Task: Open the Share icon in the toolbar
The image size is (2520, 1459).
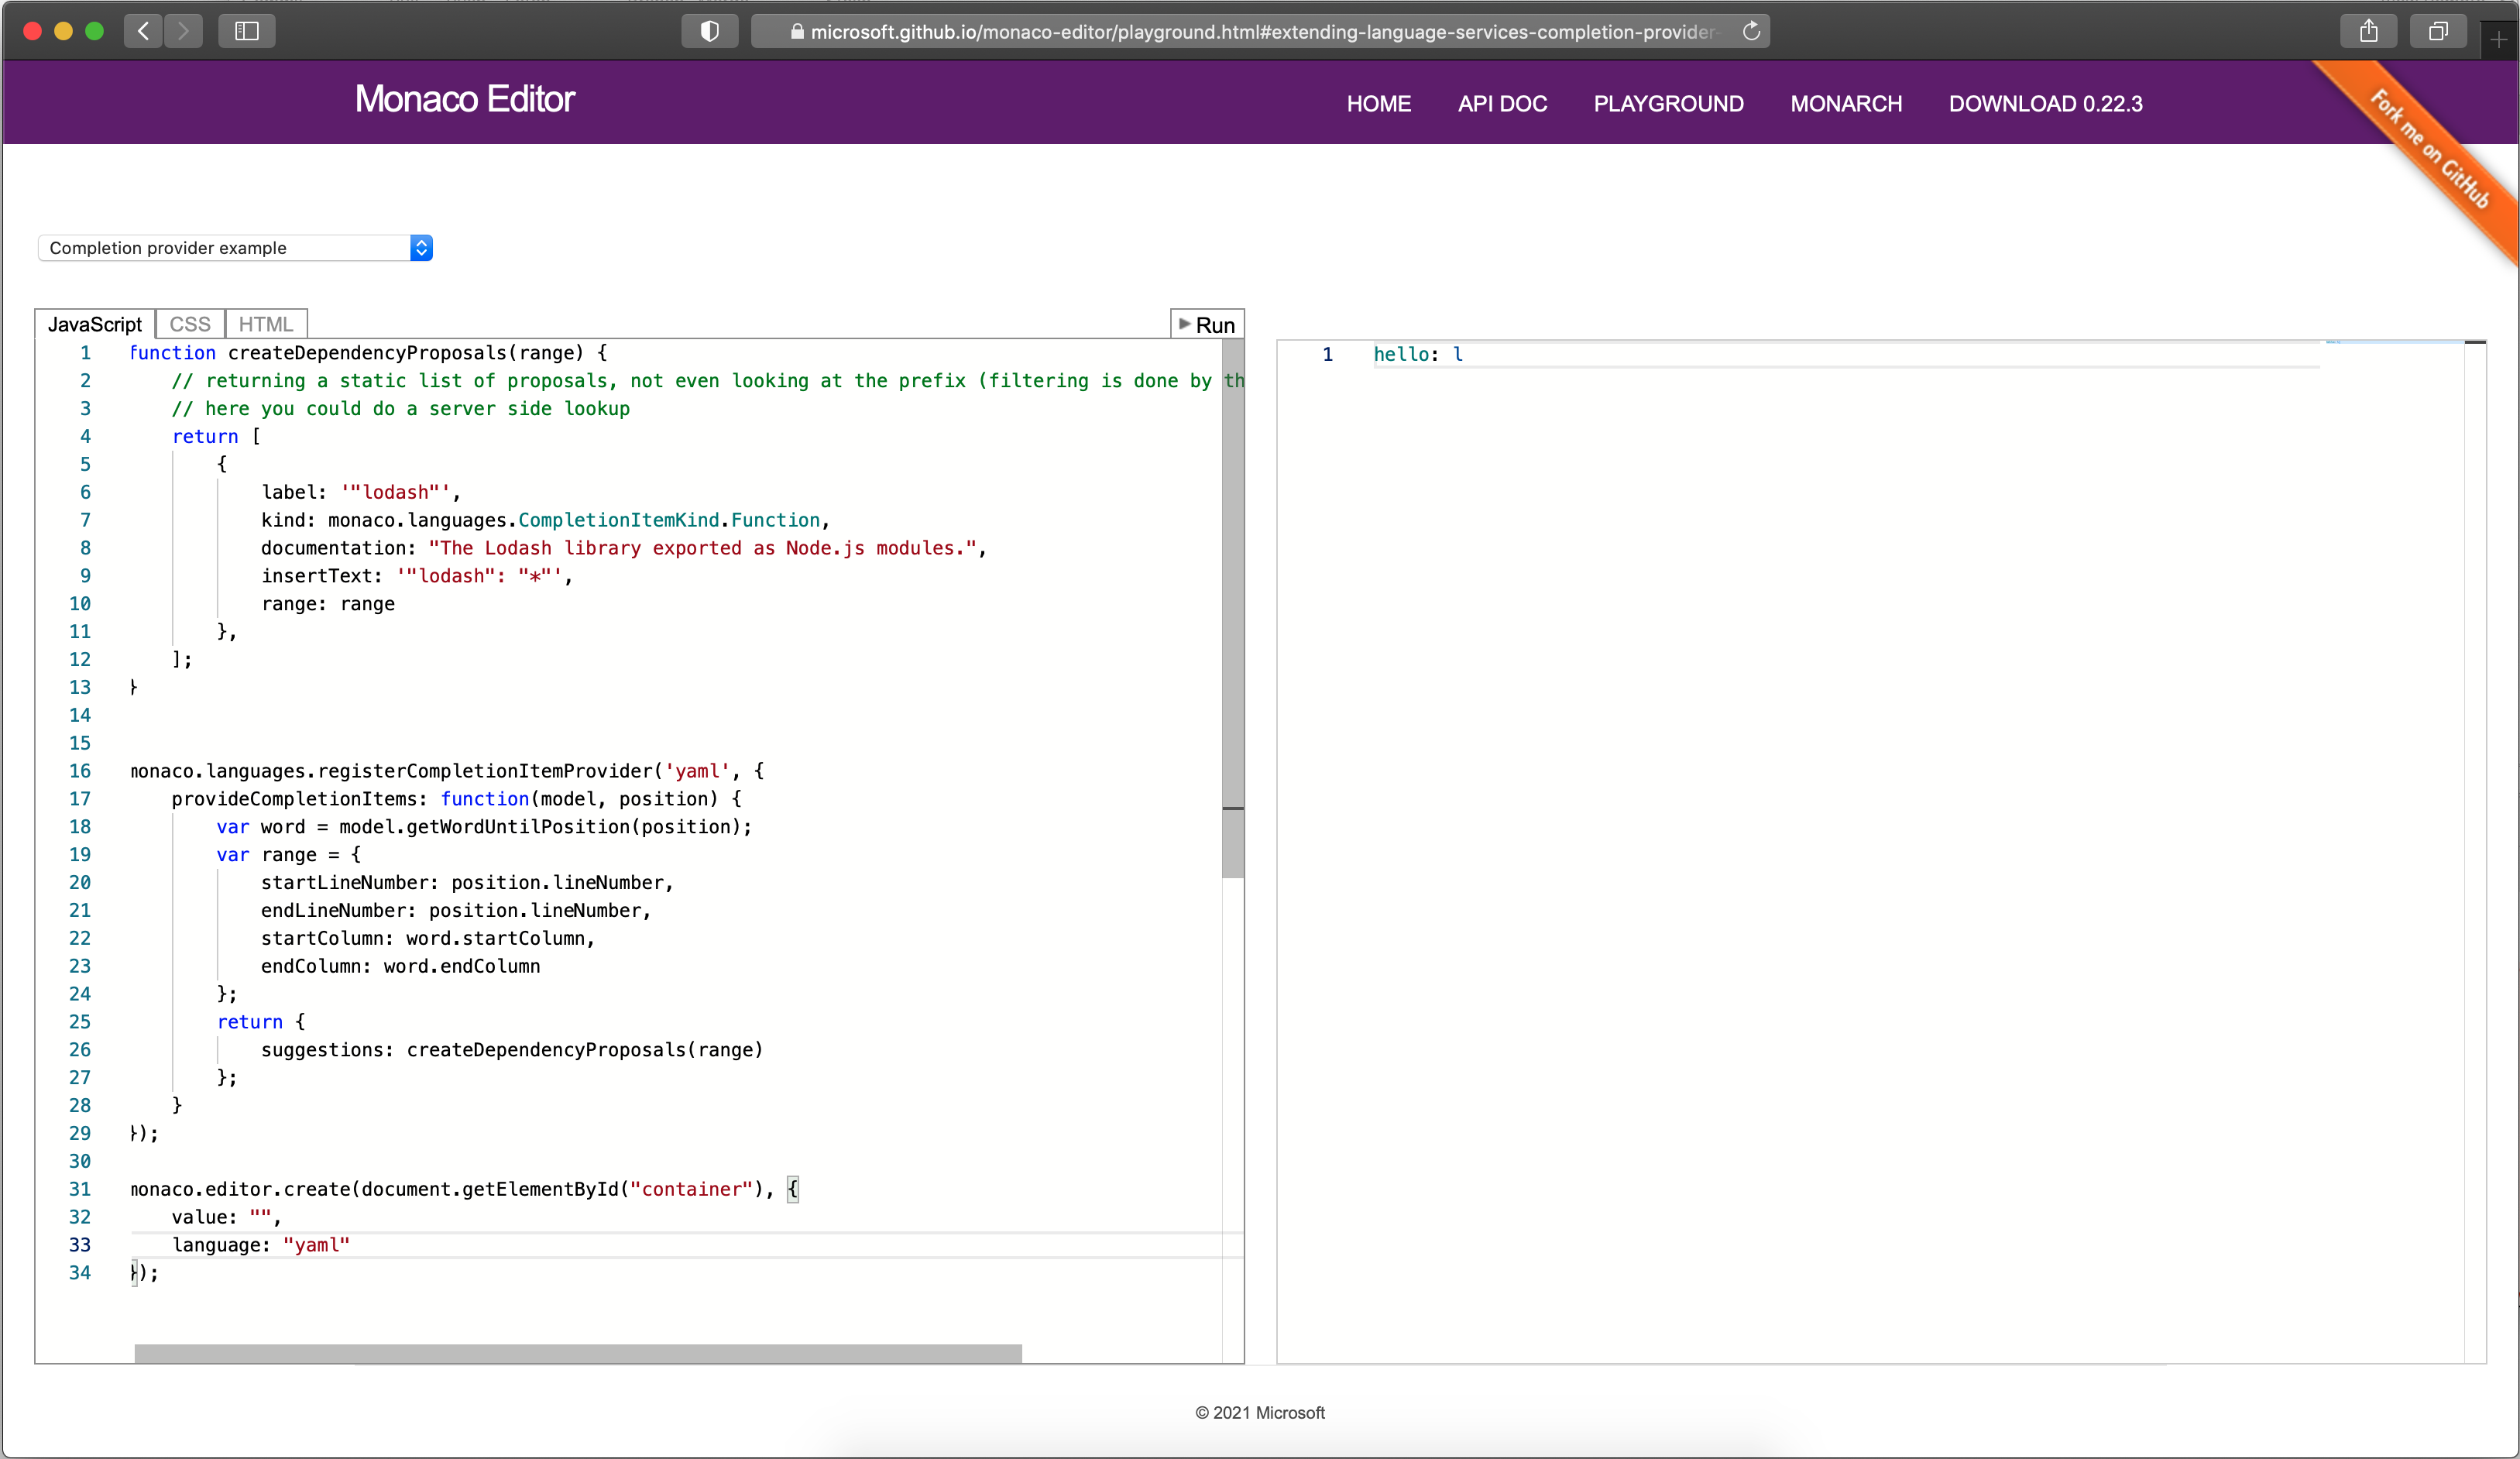Action: point(2369,31)
